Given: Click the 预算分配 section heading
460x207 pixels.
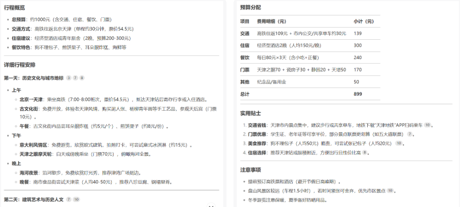Looking at the screenshot, I should [x=250, y=7].
